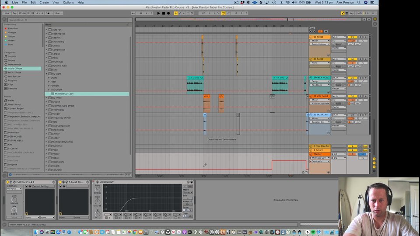Start playback with the transport Play button

pyautogui.click(x=158, y=13)
